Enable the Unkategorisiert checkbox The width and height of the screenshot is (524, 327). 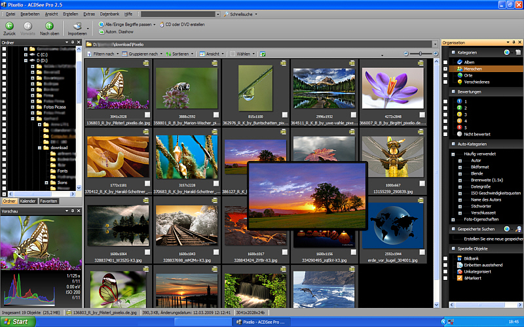click(x=445, y=271)
